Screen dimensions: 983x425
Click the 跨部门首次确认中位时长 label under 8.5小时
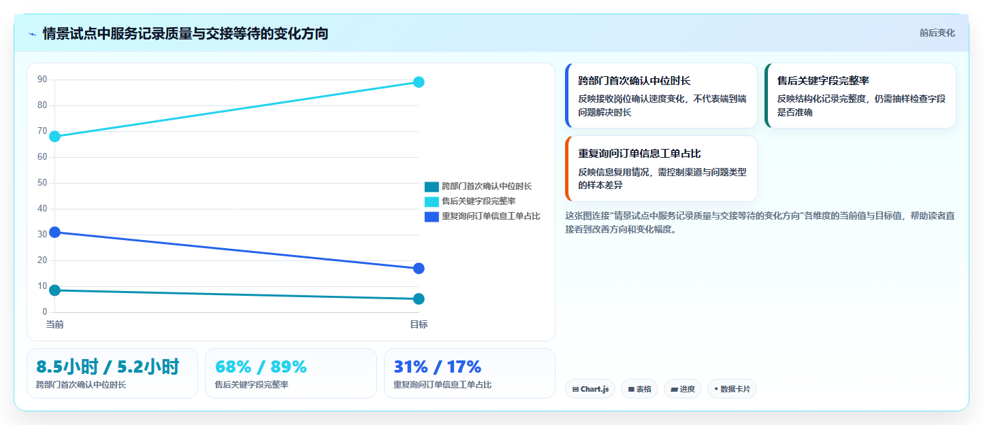point(81,385)
